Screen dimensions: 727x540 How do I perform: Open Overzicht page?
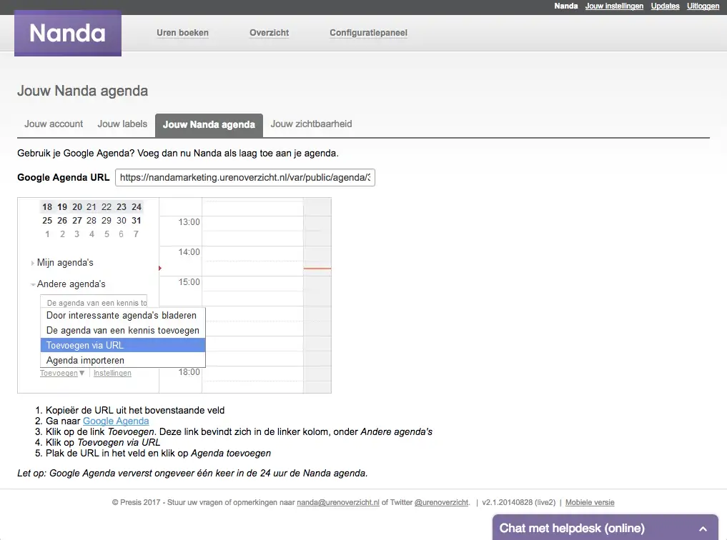coord(269,33)
